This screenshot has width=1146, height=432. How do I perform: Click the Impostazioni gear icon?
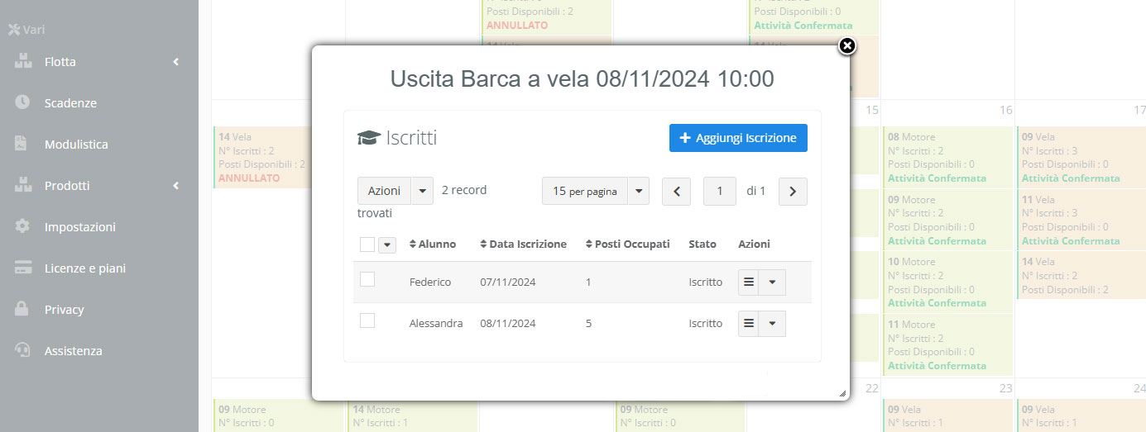click(x=22, y=226)
